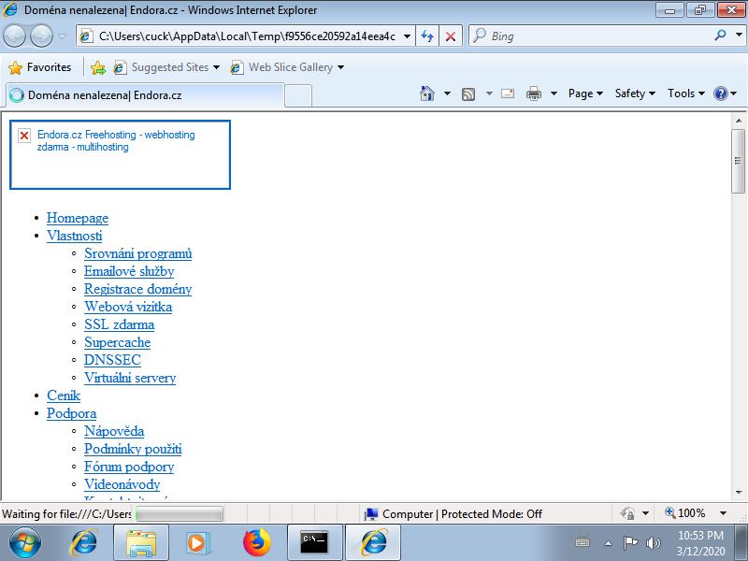The height and width of the screenshot is (561, 748).
Task: Click the status bar security lock icon
Action: [627, 513]
